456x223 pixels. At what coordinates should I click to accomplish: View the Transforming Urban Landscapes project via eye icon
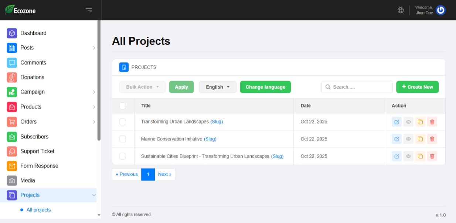point(408,122)
